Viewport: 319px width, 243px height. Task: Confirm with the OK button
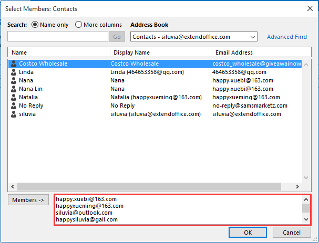(248, 233)
